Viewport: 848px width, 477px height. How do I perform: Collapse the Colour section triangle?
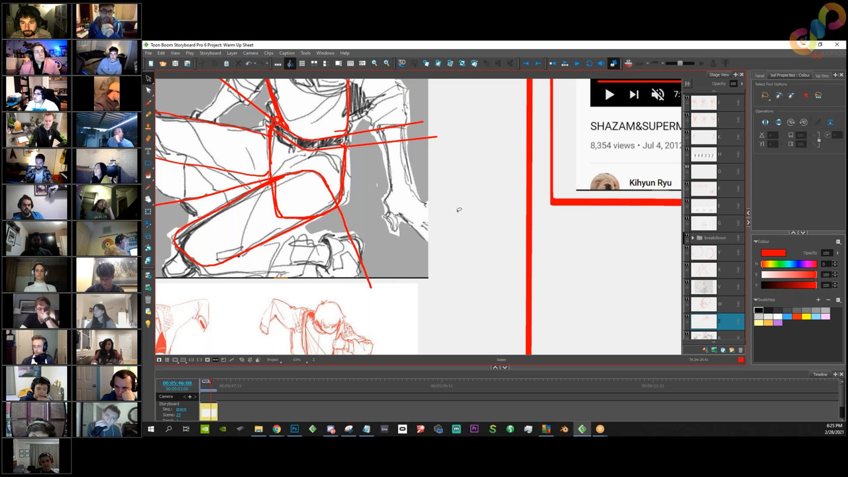756,242
